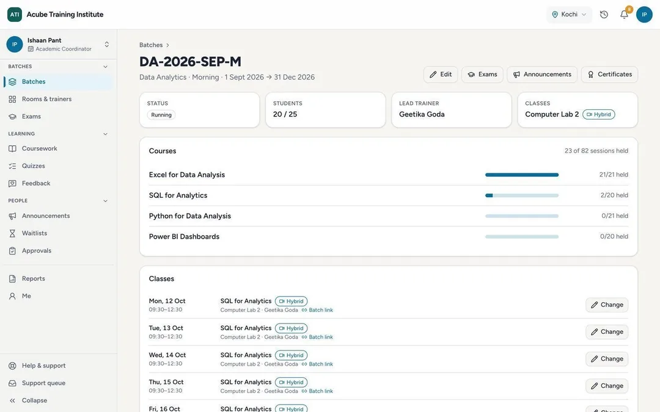660x412 pixels.
Task: Click the SQL for Analytics progress bar
Action: click(521, 195)
